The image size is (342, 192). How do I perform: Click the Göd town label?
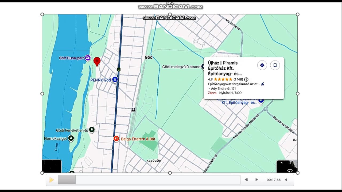pyautogui.click(x=149, y=57)
